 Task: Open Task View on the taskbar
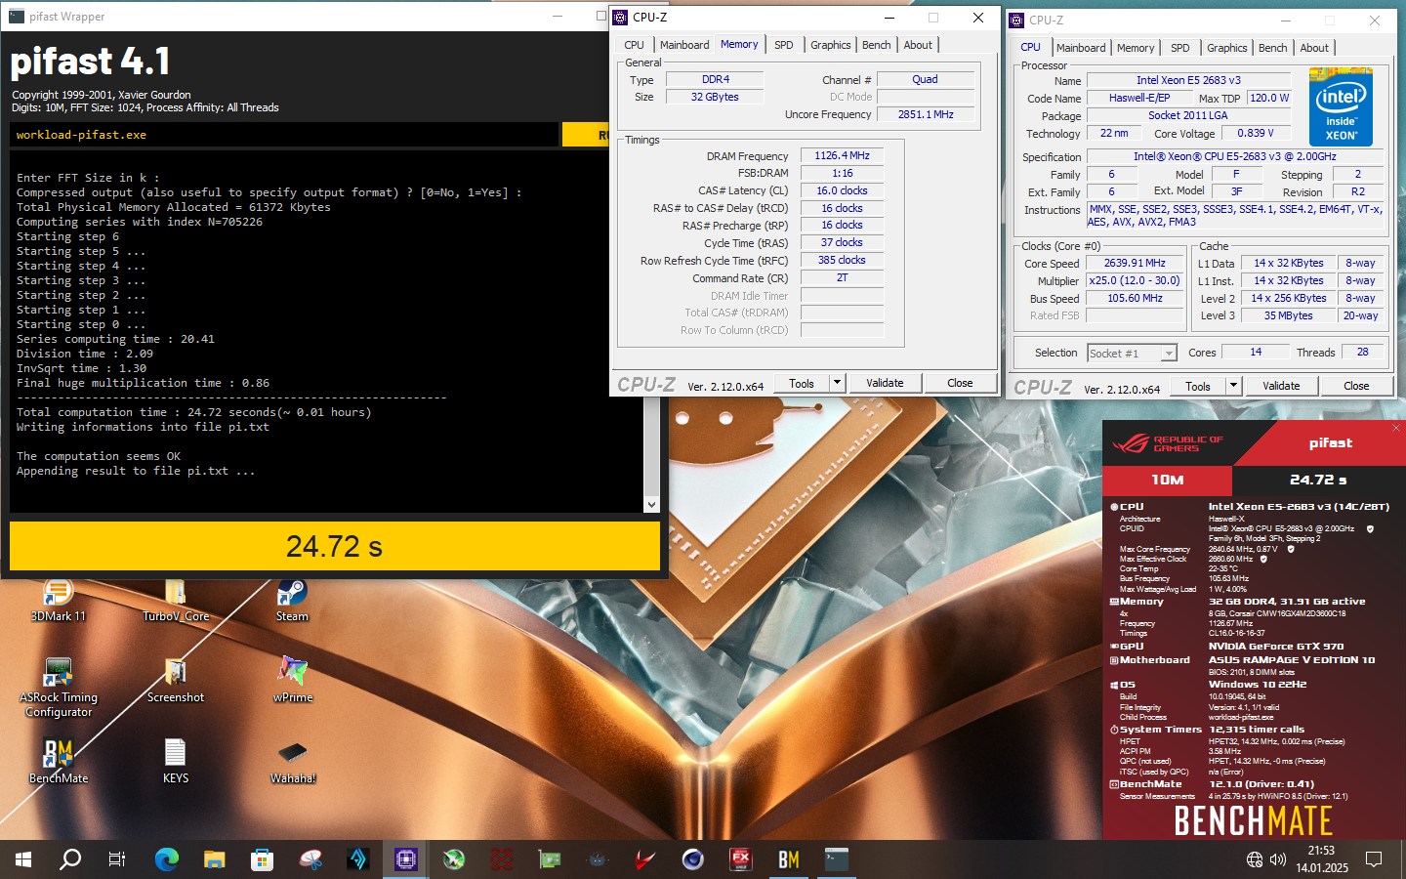(x=117, y=859)
